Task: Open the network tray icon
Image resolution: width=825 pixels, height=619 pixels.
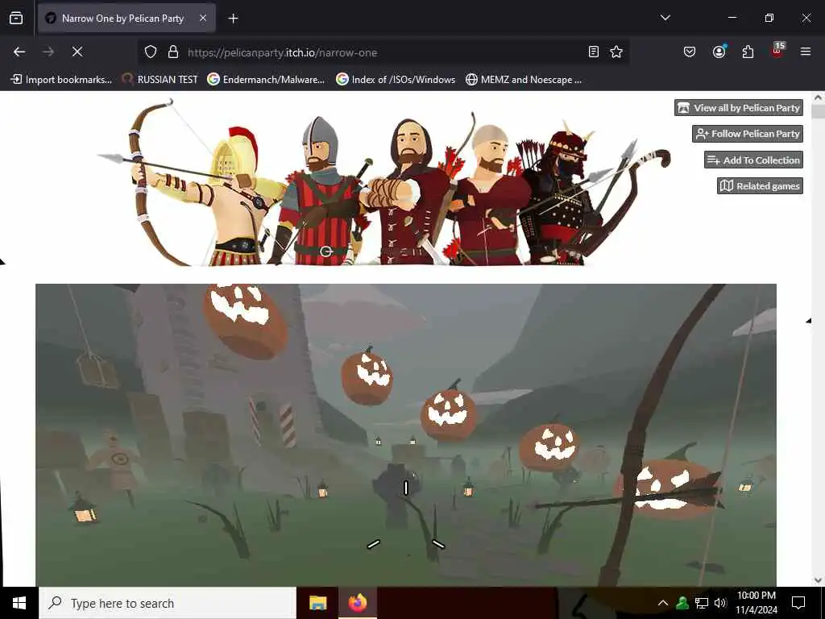Action: coord(702,603)
